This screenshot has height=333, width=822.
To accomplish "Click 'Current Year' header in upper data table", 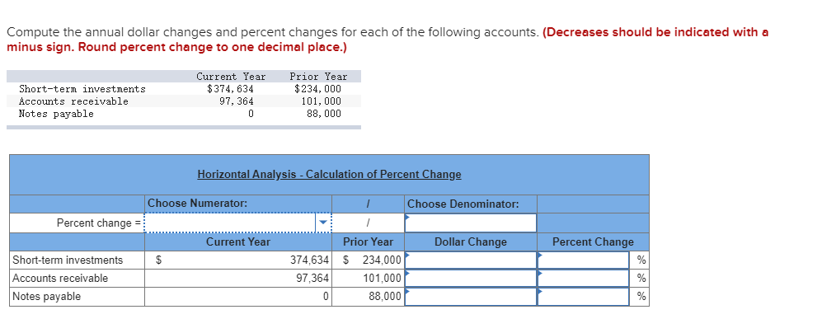I will (x=231, y=77).
